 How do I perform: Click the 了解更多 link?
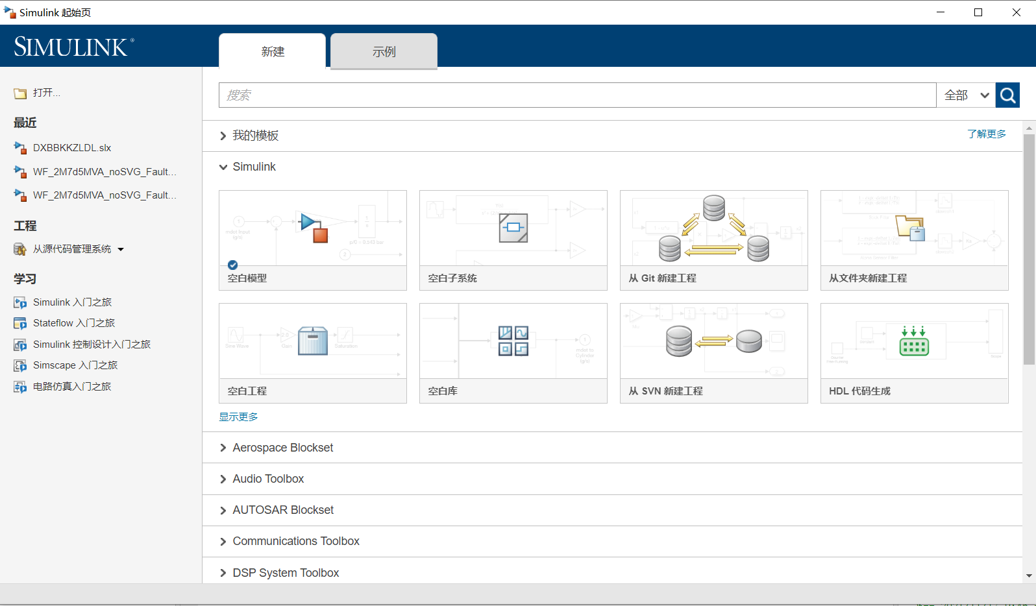tap(987, 134)
